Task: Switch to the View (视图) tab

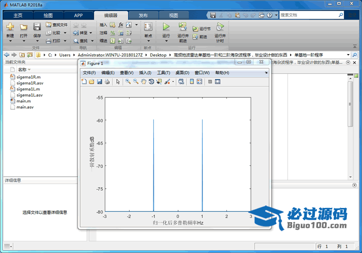Action: point(173,15)
